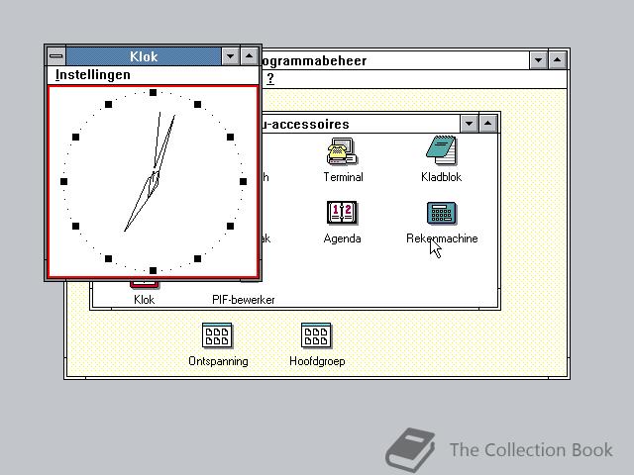Minimize the Klok window
The width and height of the screenshot is (634, 475).
tap(231, 56)
